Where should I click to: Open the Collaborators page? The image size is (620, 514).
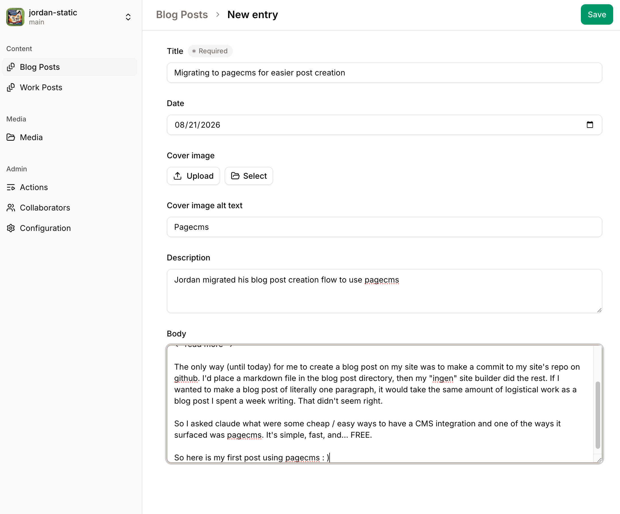(x=69, y=208)
